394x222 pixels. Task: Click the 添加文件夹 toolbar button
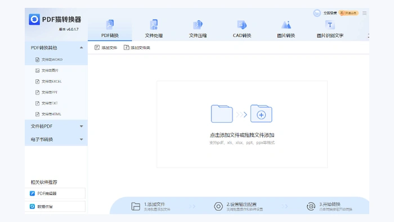pos(137,48)
